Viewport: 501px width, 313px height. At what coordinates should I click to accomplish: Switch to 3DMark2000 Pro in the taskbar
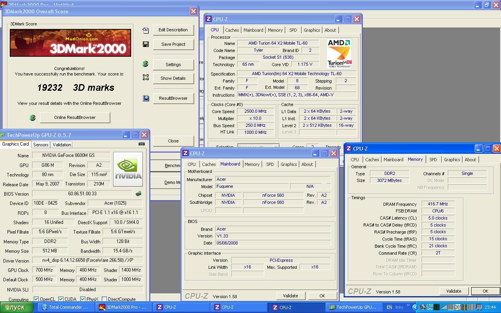(123, 307)
